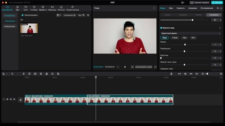
Task: Switch to the Анимация animation tab
Action: pyautogui.click(x=193, y=8)
